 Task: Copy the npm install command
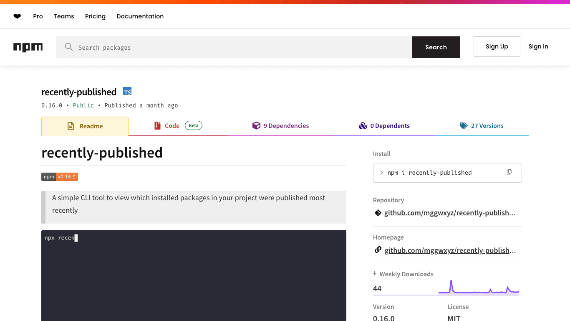509,172
